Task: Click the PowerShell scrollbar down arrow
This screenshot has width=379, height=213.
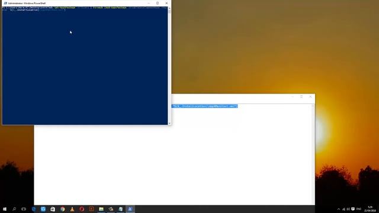Action: [169, 123]
